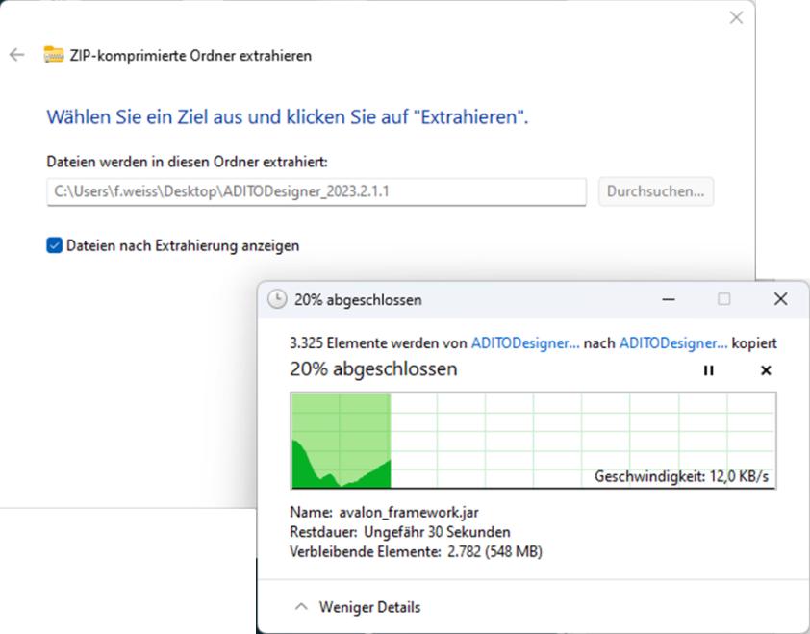The height and width of the screenshot is (634, 810).
Task: Click the clock icon in the progress dialog title
Action: point(278,300)
